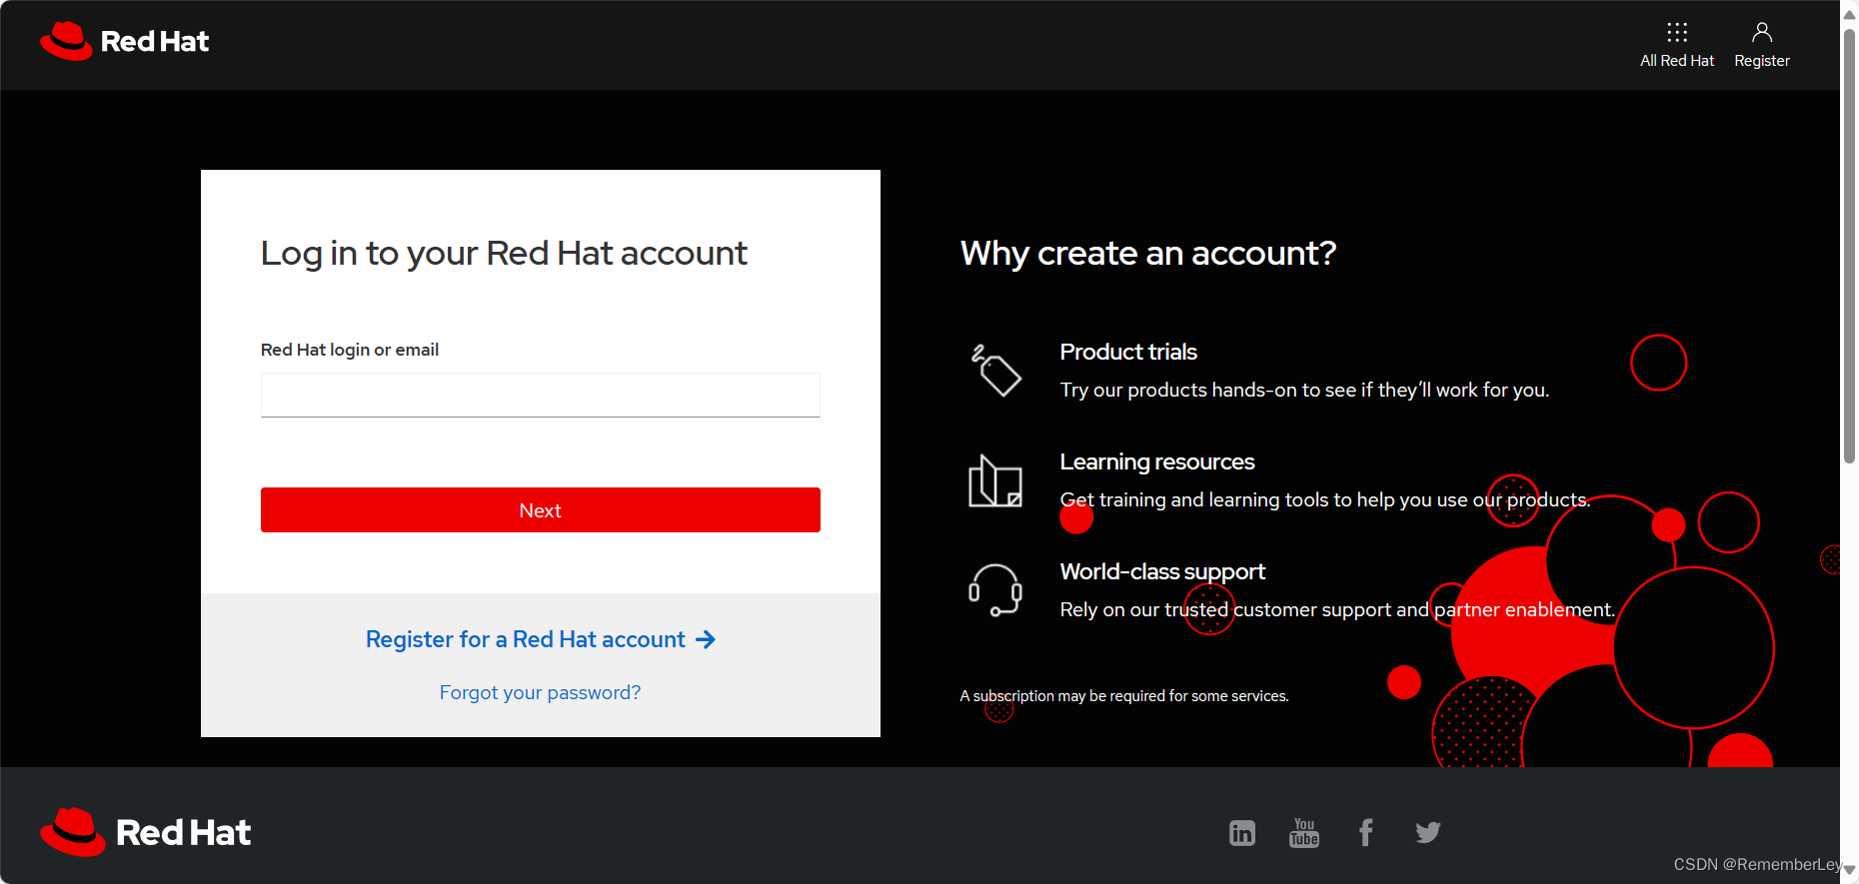1859x884 pixels.
Task: Follow the Forgot your password link
Action: [x=541, y=692]
